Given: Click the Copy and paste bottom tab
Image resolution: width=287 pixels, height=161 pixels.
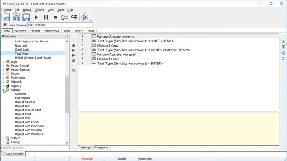Looking at the screenshot, I should tap(13, 153).
